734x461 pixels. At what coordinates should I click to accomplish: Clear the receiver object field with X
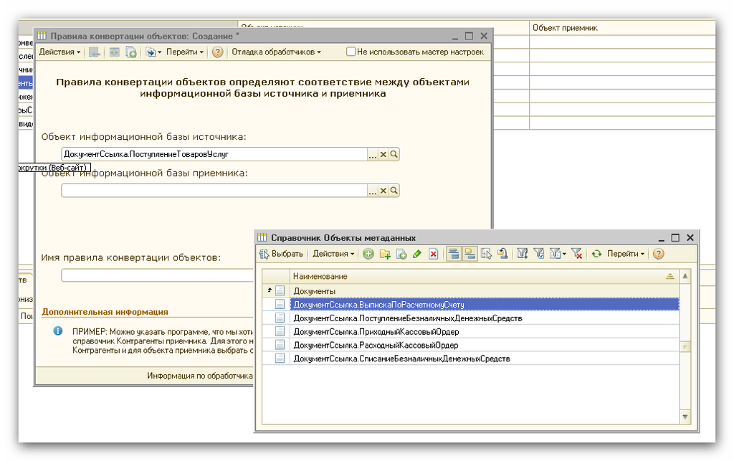(383, 191)
